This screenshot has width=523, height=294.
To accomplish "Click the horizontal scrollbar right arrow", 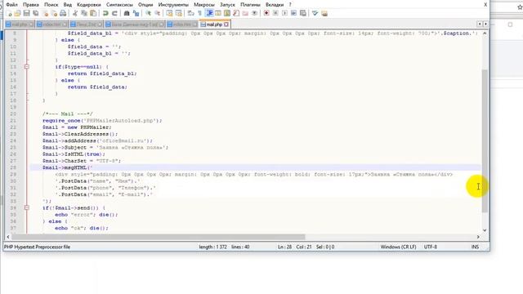I will click(x=478, y=237).
